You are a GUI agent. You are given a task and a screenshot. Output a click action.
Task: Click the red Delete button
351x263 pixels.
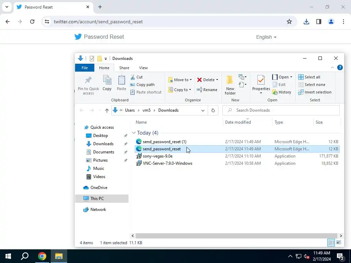coord(206,80)
